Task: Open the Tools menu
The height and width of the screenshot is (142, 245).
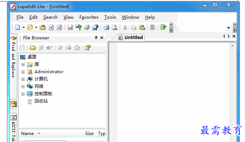Action: point(110,17)
